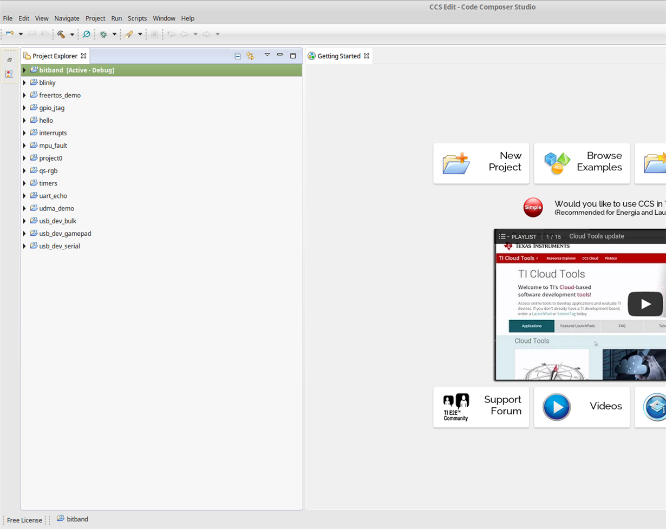666x529 pixels.
Task: Open the Project Explorer View Menu triangle
Action: pyautogui.click(x=267, y=55)
